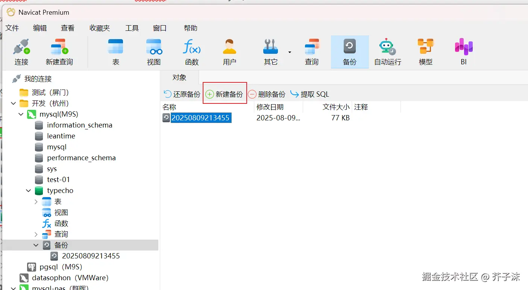528x290 pixels.
Task: Select the leantime database
Action: coord(61,136)
